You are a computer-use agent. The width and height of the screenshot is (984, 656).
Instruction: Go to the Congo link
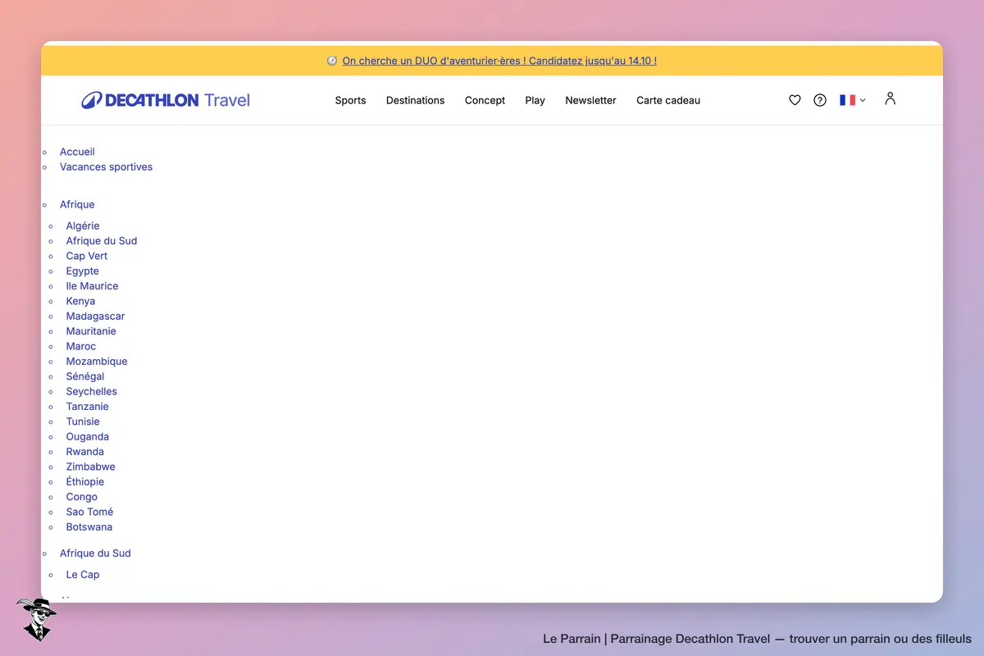point(82,497)
